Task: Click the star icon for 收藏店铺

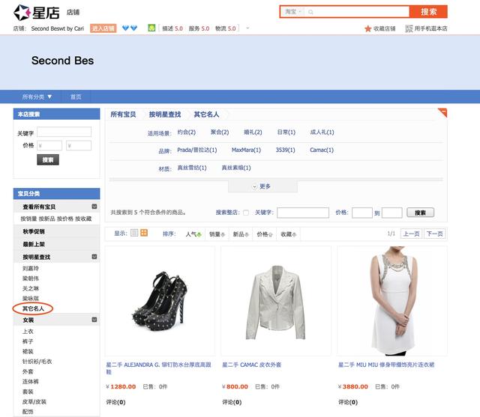Action: click(x=367, y=28)
